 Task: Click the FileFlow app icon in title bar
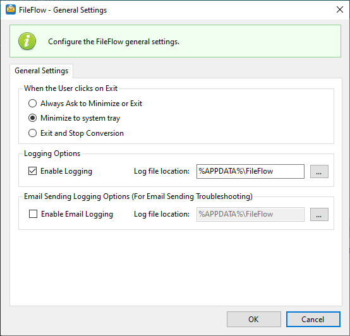click(x=11, y=10)
